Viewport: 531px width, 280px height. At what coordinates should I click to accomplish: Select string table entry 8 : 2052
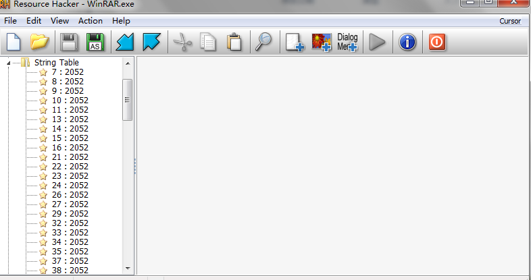coord(68,82)
